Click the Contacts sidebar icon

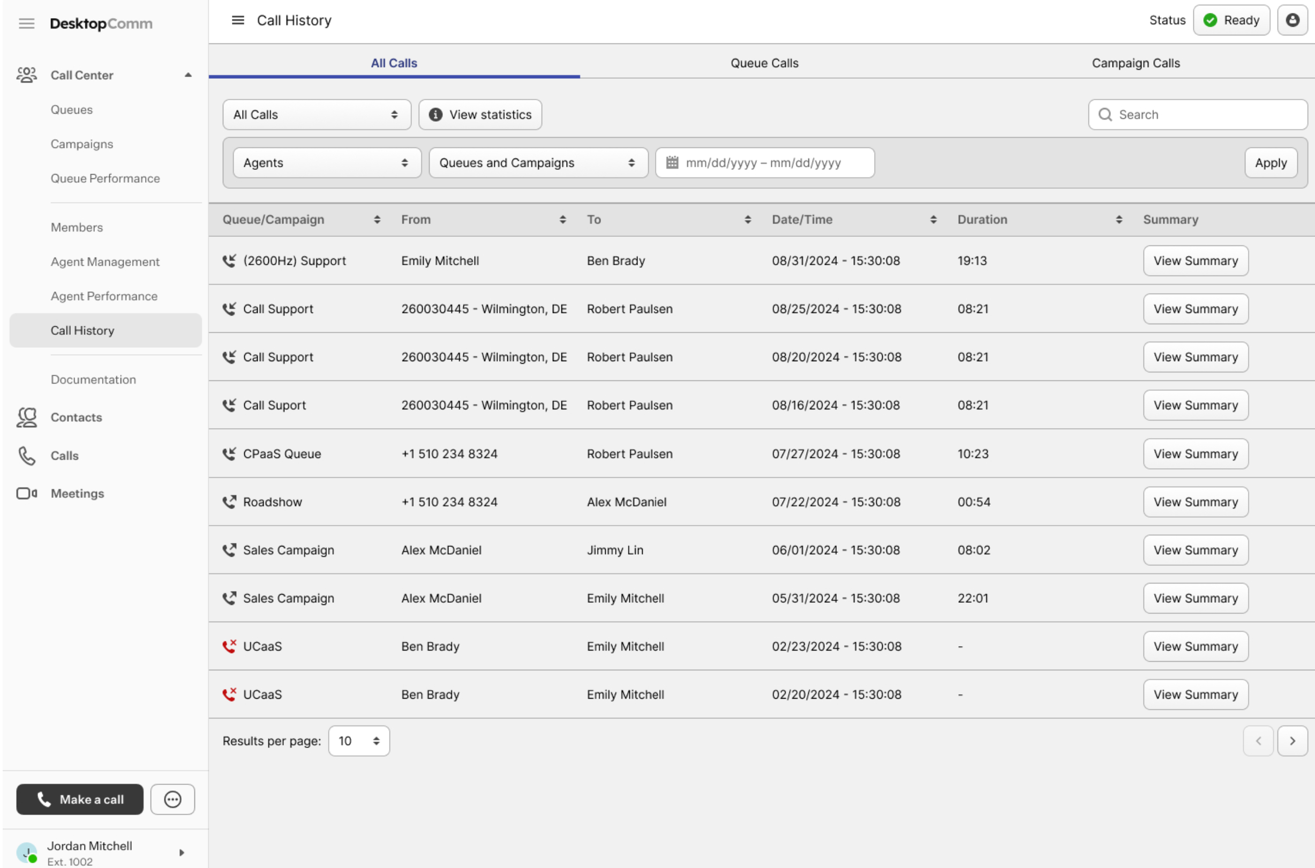tap(27, 417)
